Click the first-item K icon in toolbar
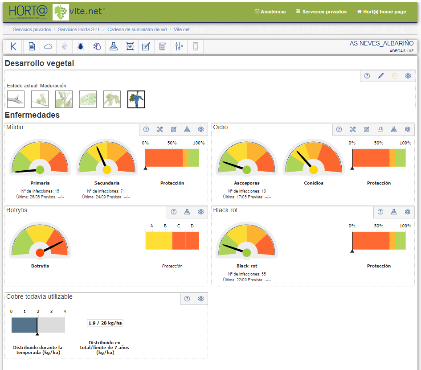This screenshot has height=370, width=421. coord(13,47)
